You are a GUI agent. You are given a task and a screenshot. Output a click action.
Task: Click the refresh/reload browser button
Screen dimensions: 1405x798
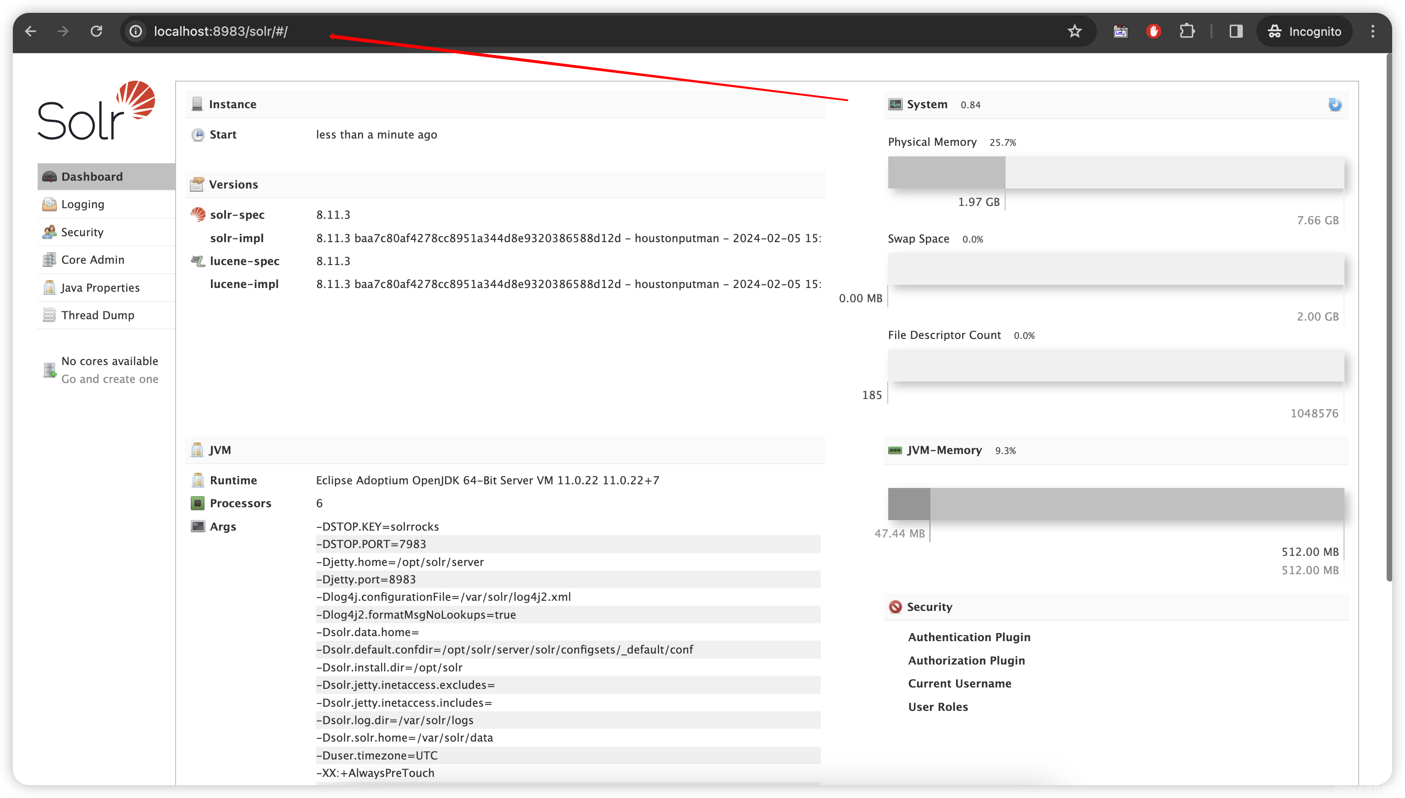click(95, 31)
